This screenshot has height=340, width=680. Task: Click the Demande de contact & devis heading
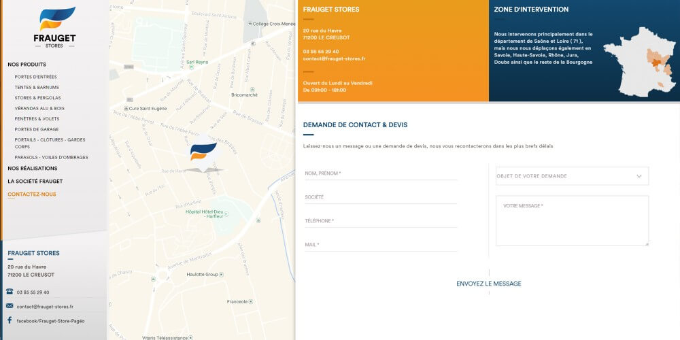(355, 125)
